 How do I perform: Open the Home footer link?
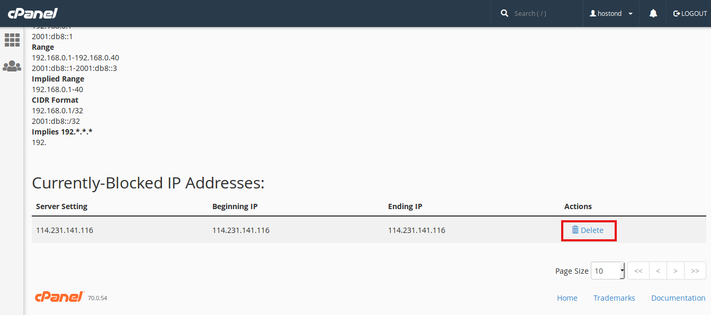coord(567,298)
